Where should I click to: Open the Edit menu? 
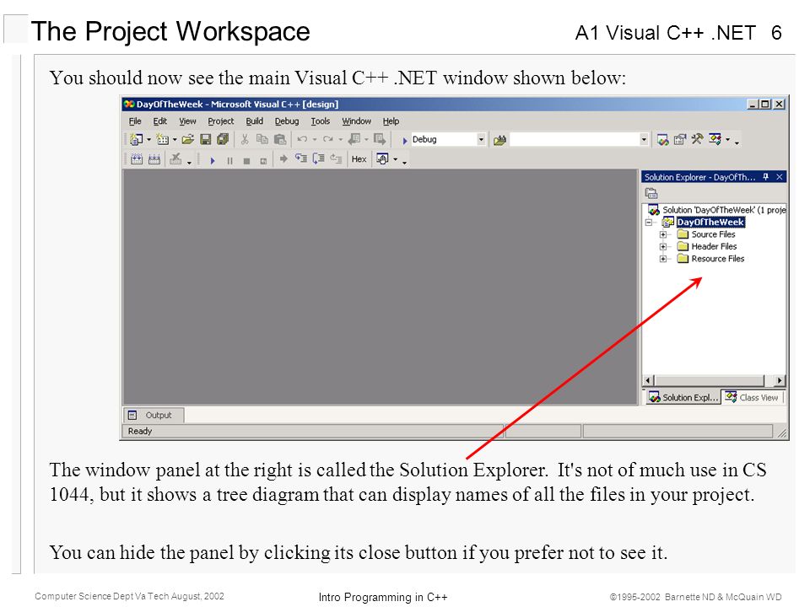160,121
